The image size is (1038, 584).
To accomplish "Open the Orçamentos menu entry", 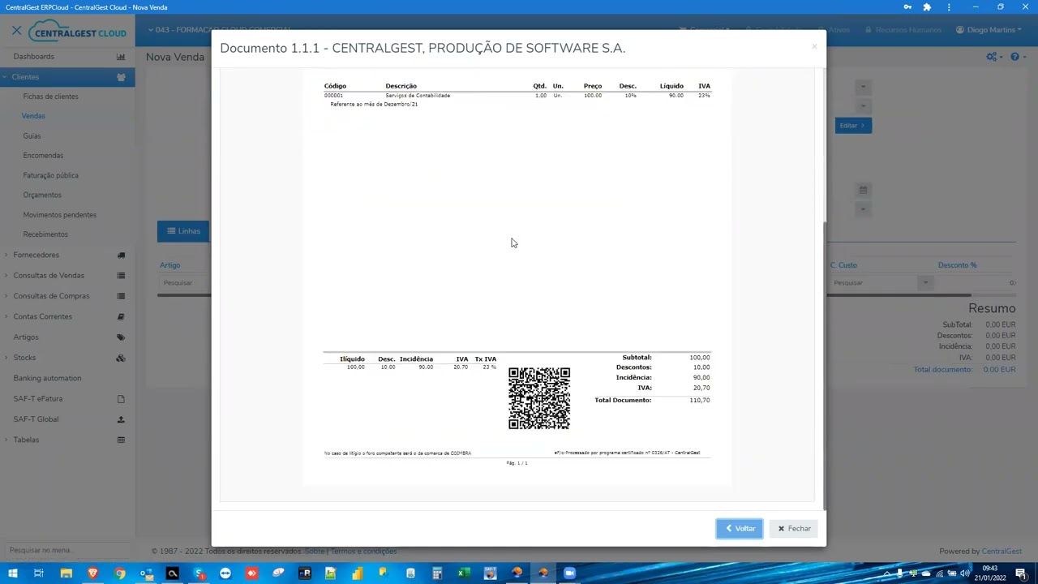I will pyautogui.click(x=42, y=195).
